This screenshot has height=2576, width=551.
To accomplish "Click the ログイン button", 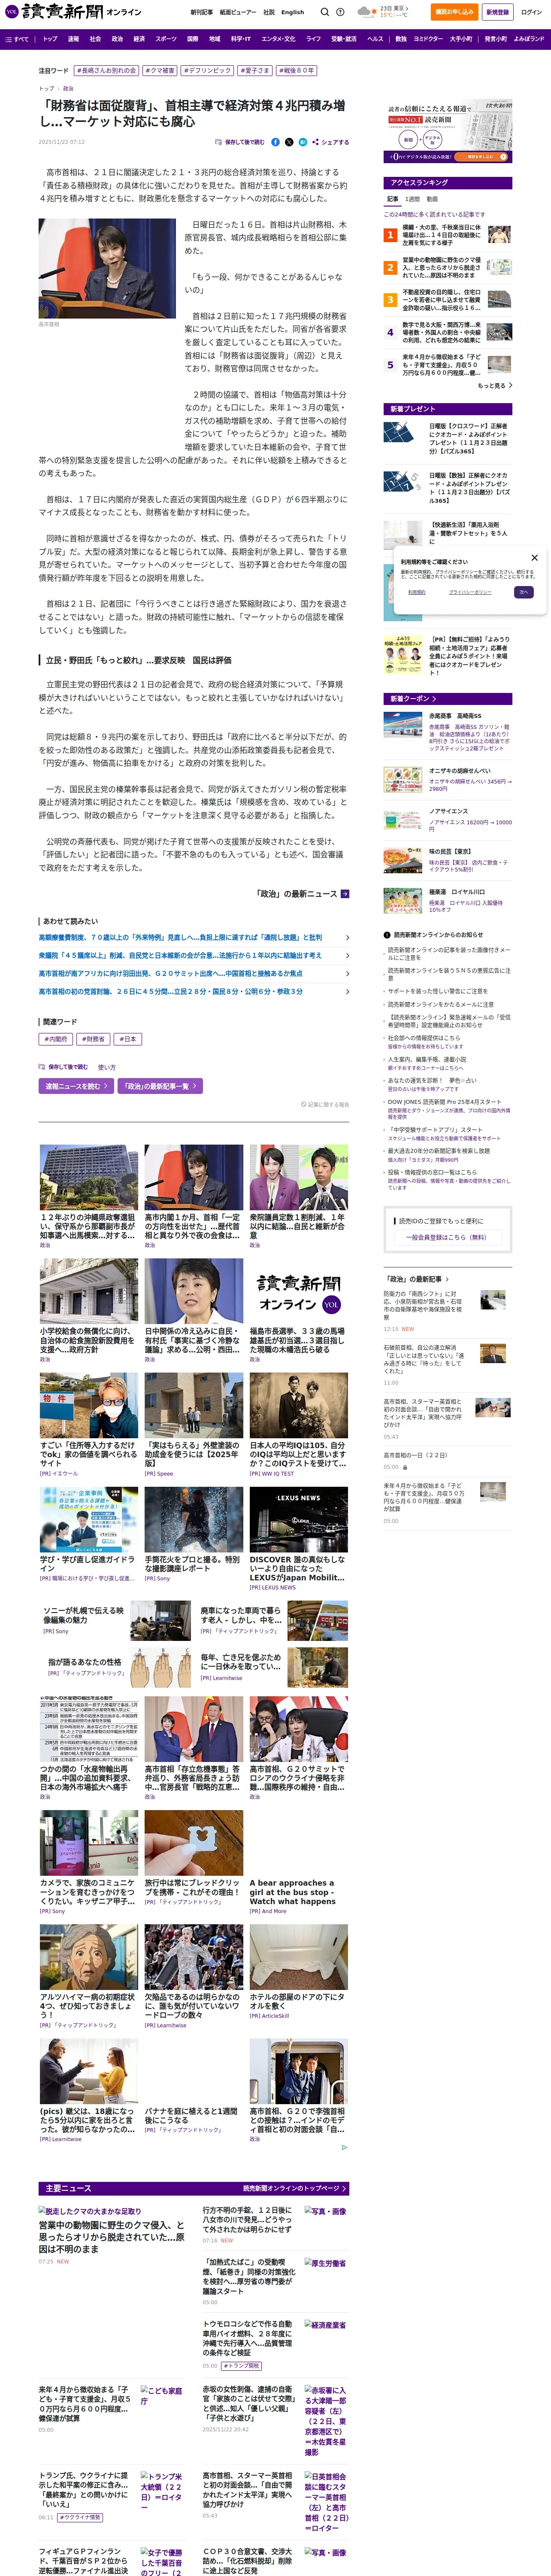I will pyautogui.click(x=531, y=12).
